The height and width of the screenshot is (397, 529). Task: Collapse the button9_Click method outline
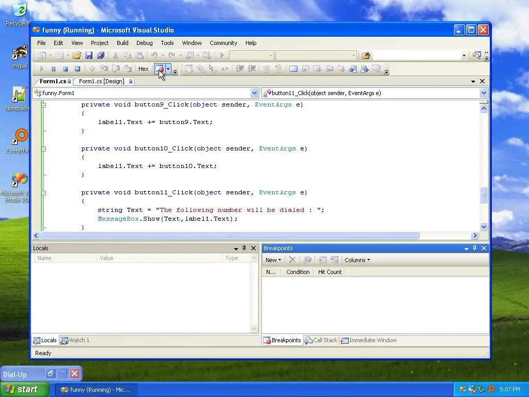point(43,105)
